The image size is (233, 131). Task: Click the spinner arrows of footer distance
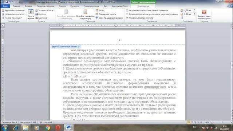point(194,14)
